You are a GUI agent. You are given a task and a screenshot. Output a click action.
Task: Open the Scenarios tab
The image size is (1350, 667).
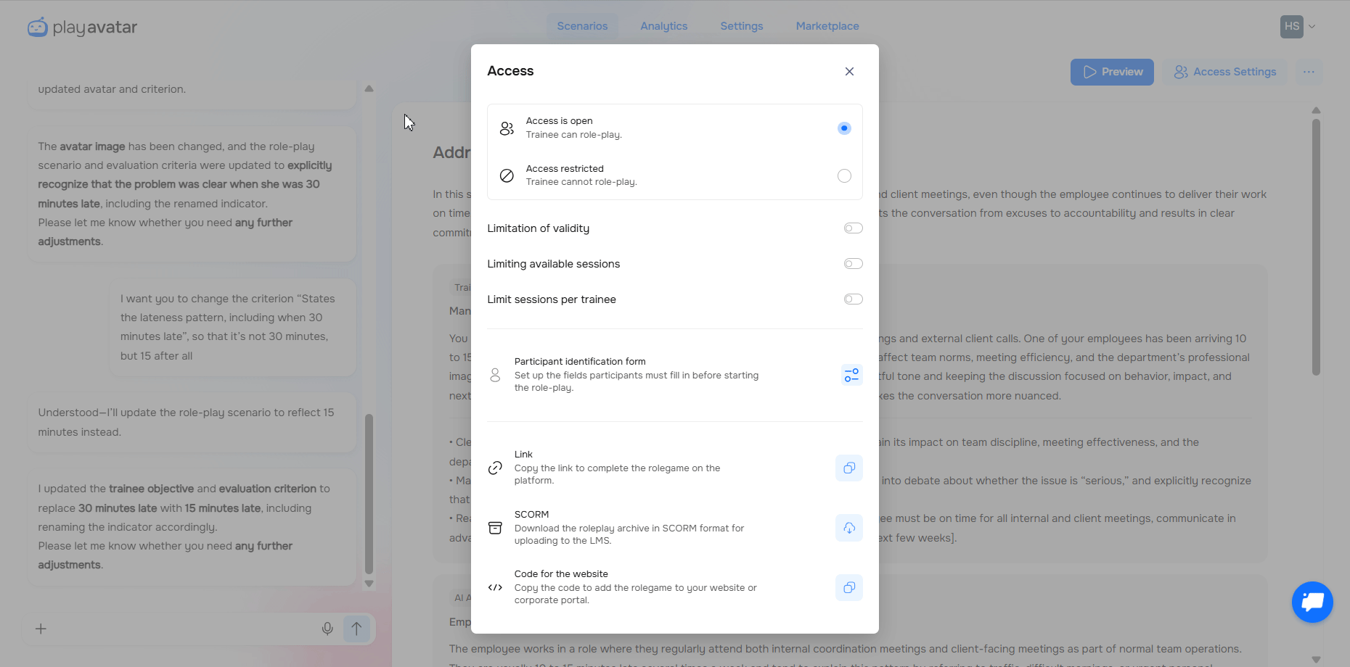582,26
